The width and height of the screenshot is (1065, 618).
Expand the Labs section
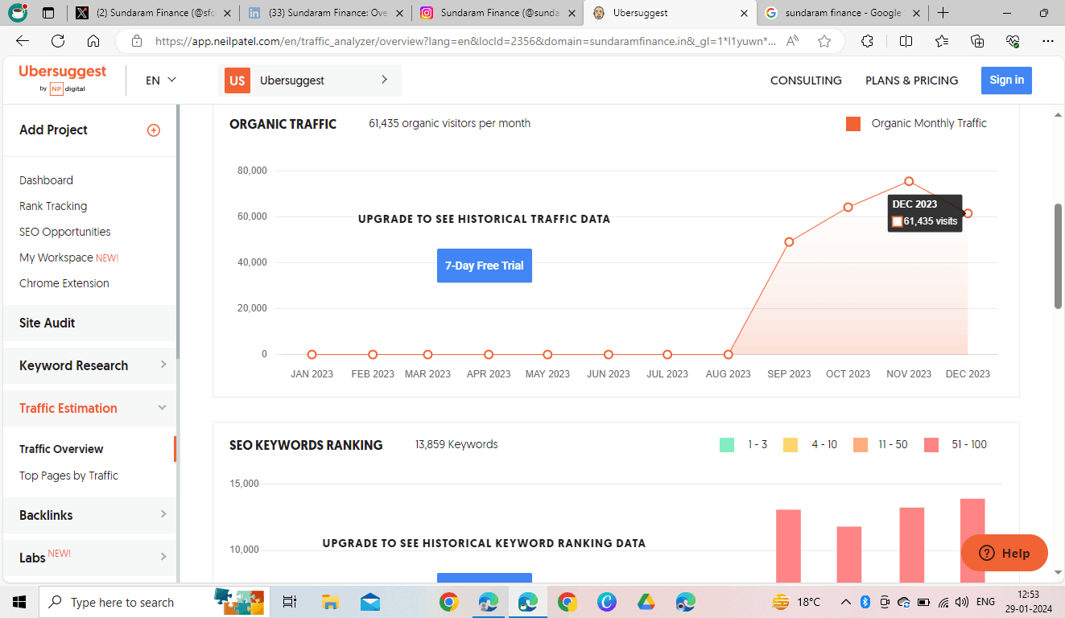[x=89, y=557]
